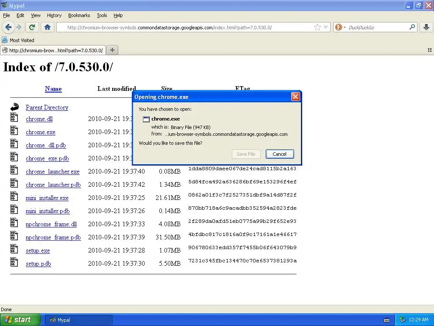Show the list all tabs button

coord(430,50)
